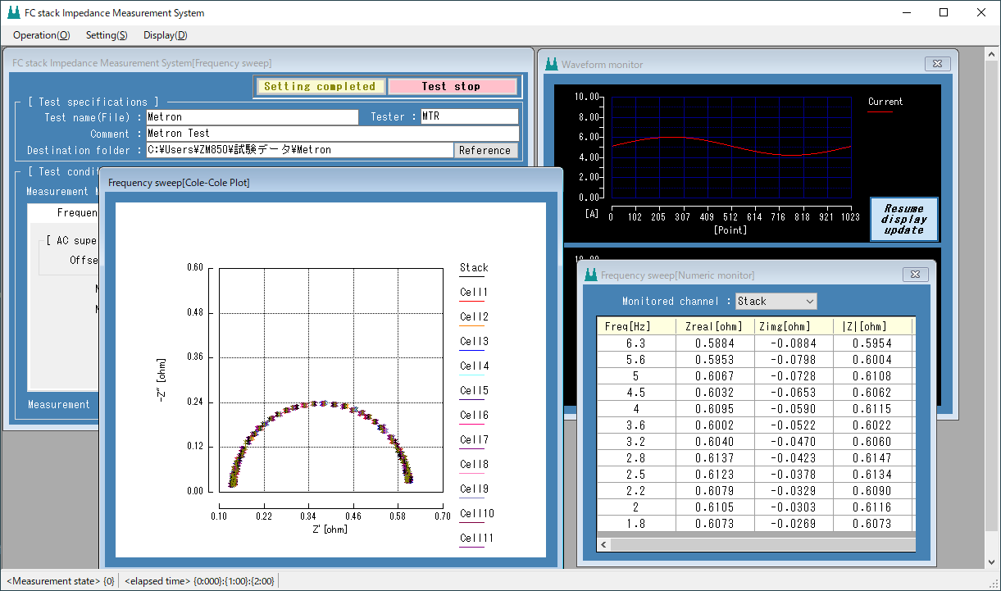Select |Z| value 0.6062 in the table

pyautogui.click(x=872, y=393)
